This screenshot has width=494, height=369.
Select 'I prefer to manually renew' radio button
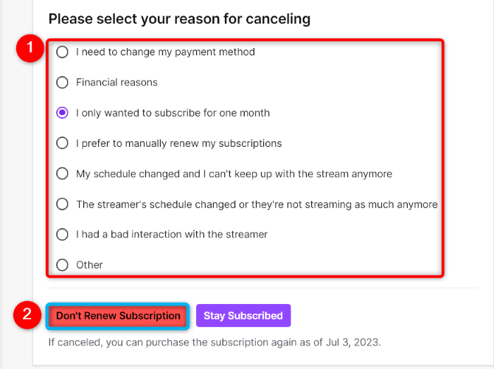click(63, 143)
